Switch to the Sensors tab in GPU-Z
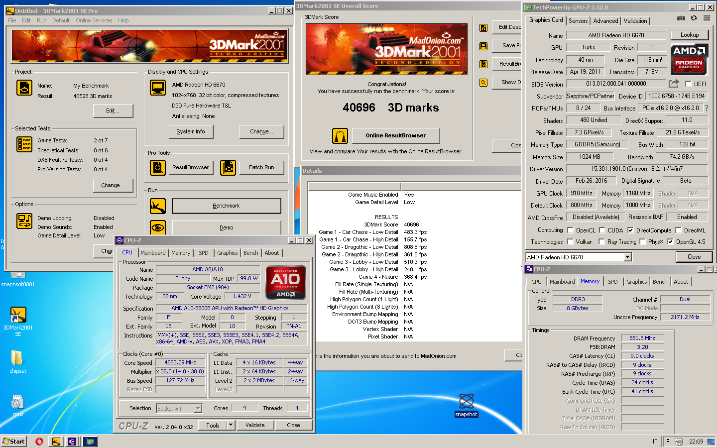 [x=578, y=21]
